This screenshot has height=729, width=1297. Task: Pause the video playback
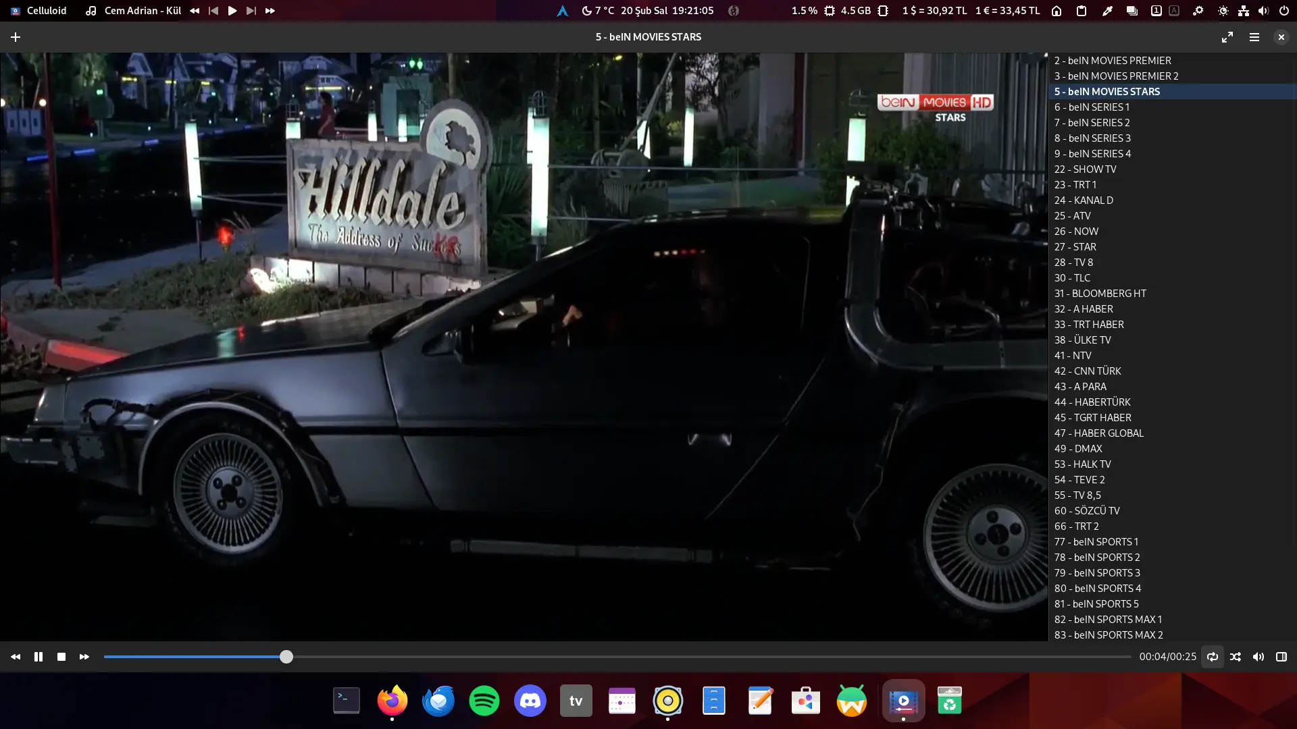[x=39, y=657]
